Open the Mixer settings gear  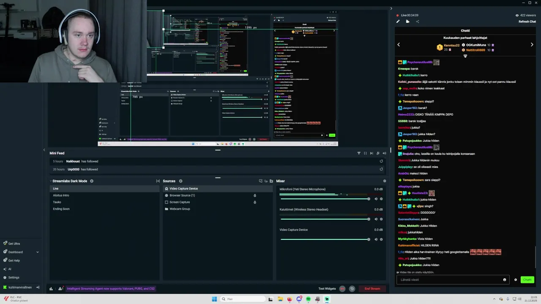(385, 181)
